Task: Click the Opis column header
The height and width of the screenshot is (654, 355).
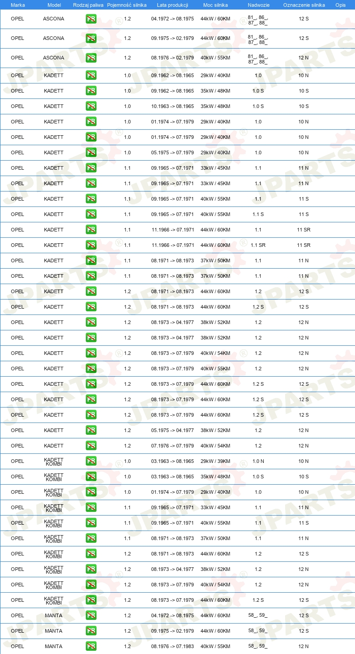Action: click(x=340, y=5)
